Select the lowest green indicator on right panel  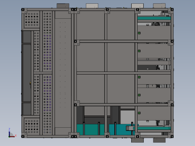(139, 113)
